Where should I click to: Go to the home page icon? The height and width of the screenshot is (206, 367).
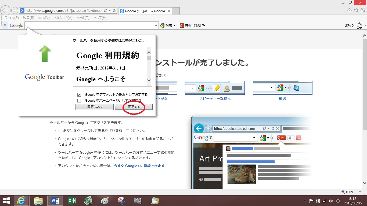(x=350, y=10)
